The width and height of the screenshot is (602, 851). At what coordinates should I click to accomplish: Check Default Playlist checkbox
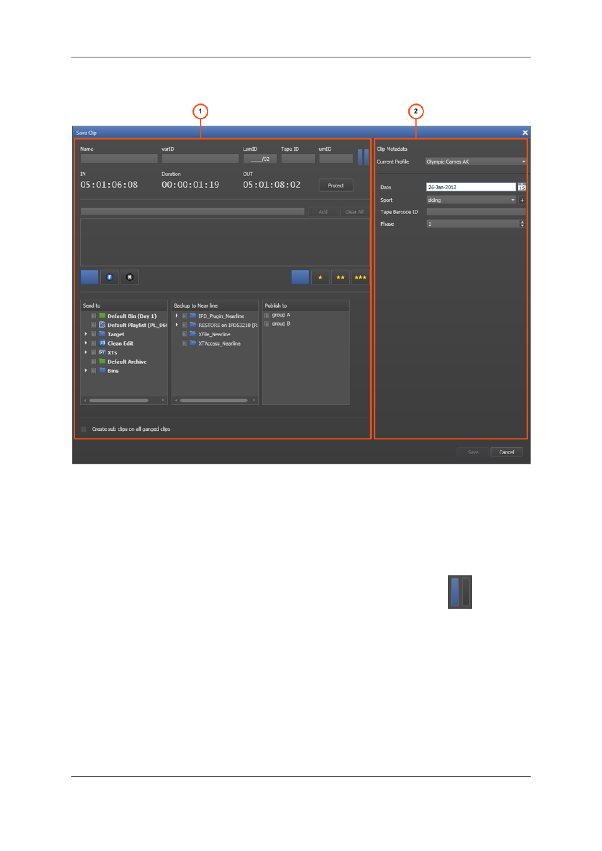[x=93, y=325]
